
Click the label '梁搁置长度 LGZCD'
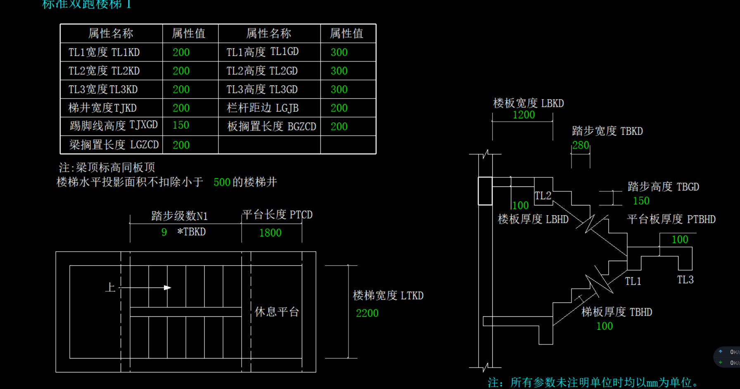(x=114, y=145)
